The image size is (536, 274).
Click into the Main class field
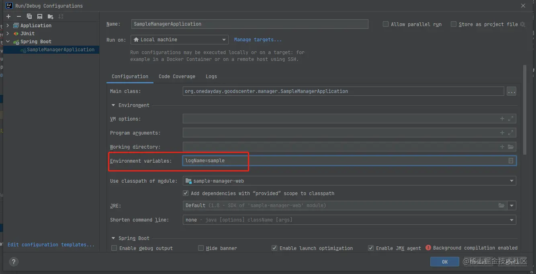(x=343, y=91)
